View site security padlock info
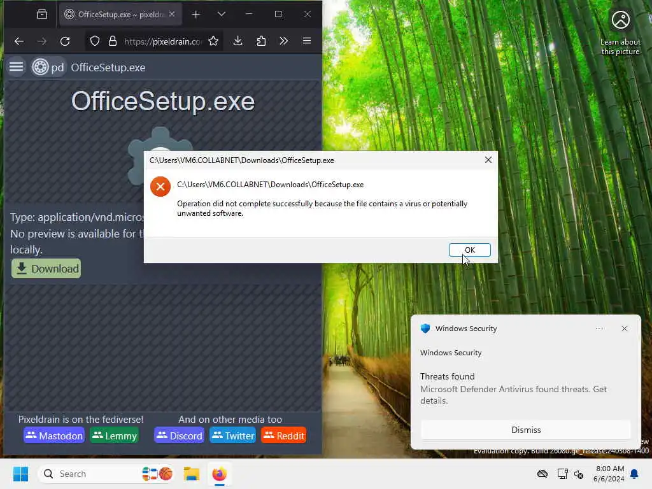 click(112, 41)
